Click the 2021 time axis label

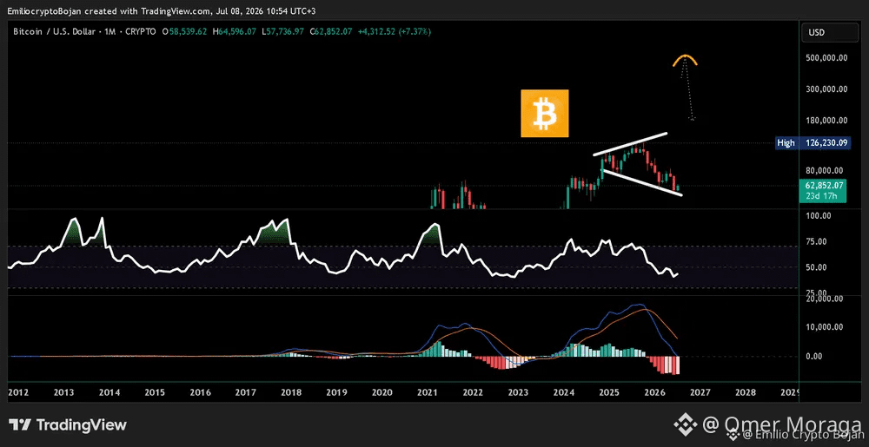tap(428, 392)
